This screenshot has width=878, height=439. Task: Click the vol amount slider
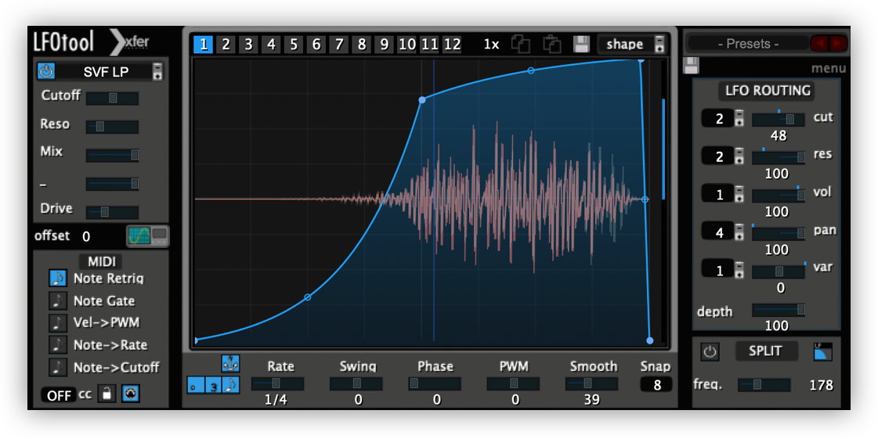(x=779, y=195)
